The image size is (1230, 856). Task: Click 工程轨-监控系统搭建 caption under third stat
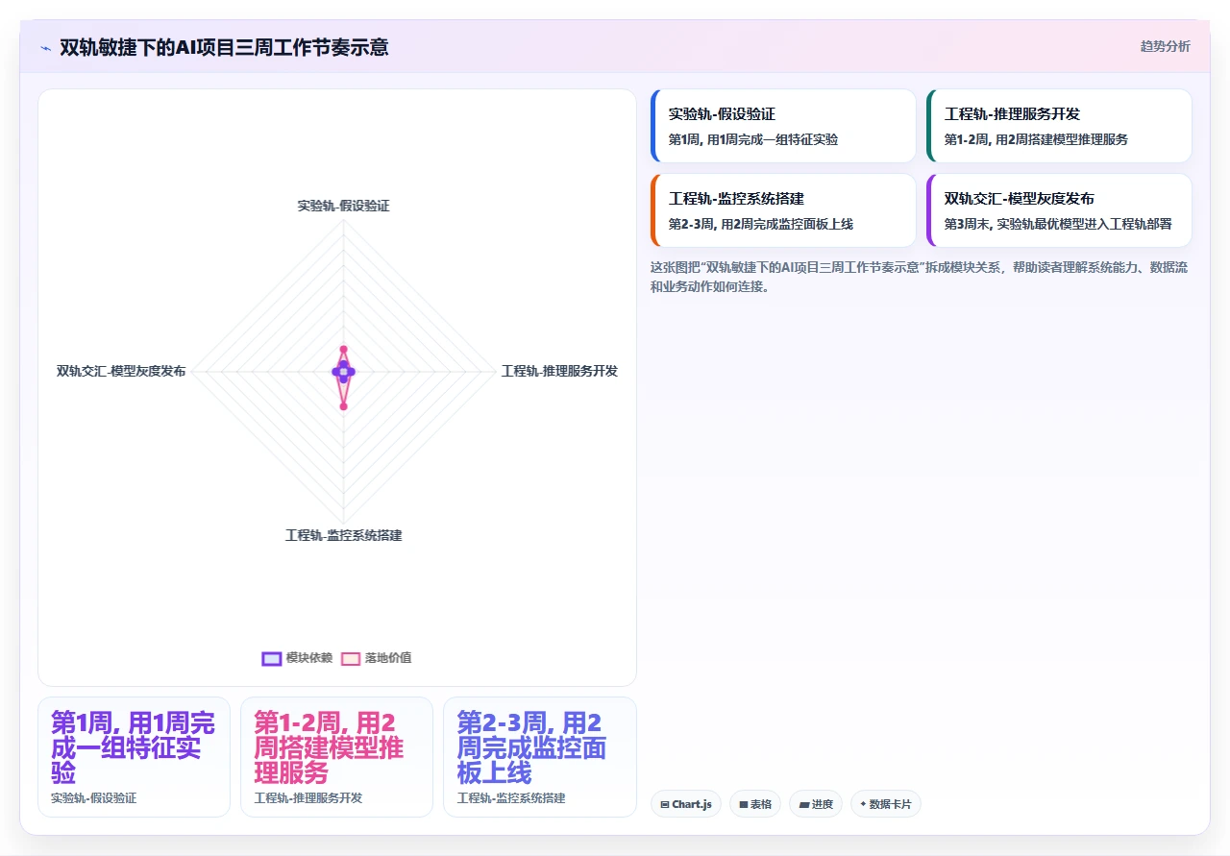point(511,798)
